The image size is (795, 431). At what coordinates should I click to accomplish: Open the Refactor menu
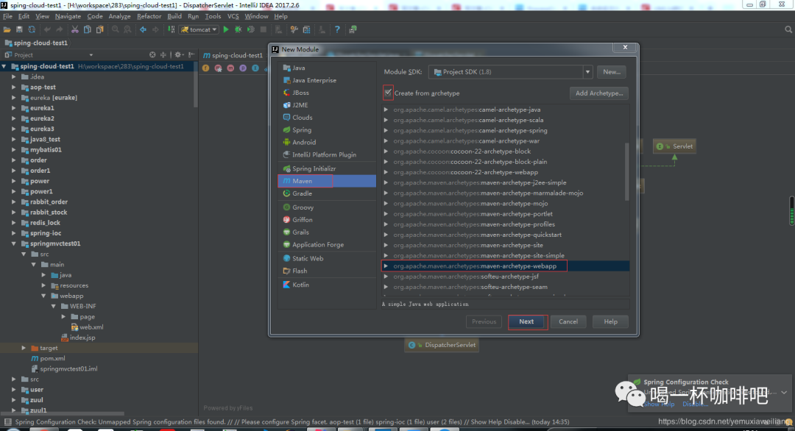(x=149, y=16)
